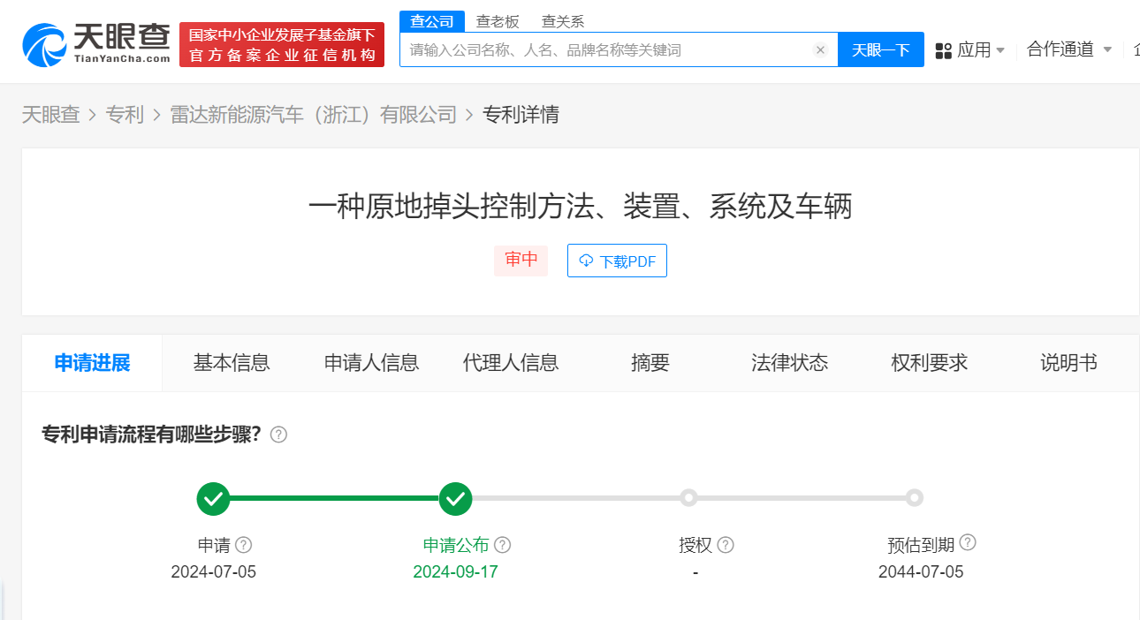Click help icon next to 申请 step
The width and height of the screenshot is (1140, 620).
click(x=245, y=545)
